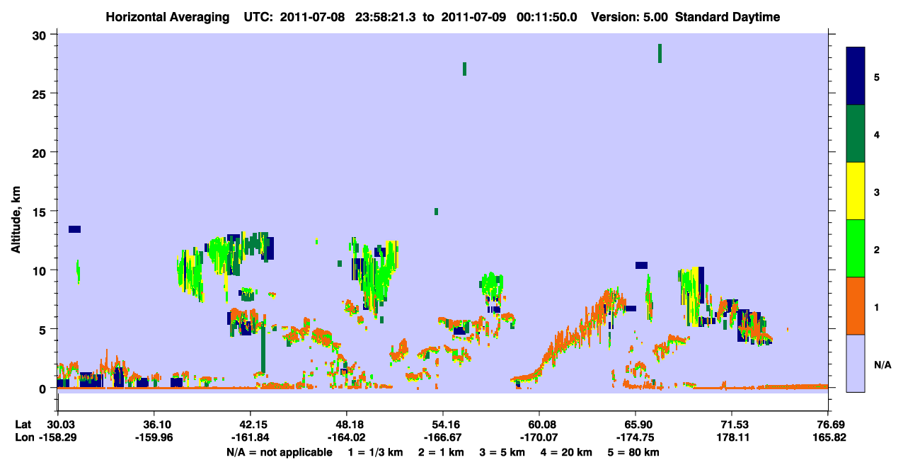Click latitude value '71.53'

click(732, 425)
